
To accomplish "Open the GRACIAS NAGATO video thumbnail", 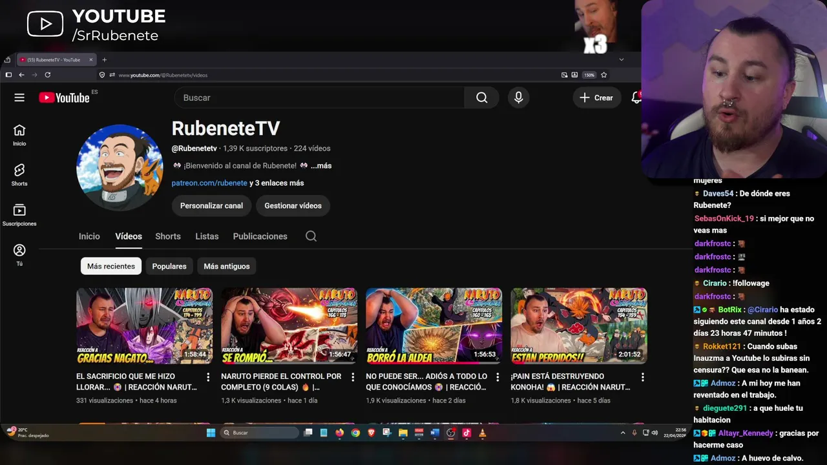I will click(x=144, y=326).
